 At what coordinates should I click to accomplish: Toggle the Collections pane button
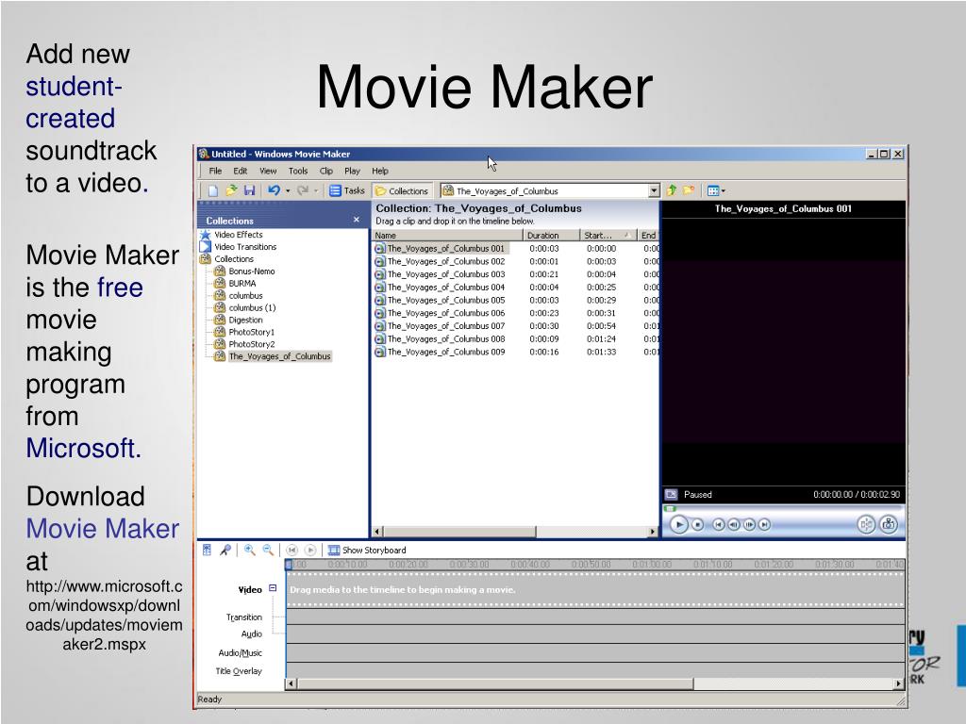[402, 190]
